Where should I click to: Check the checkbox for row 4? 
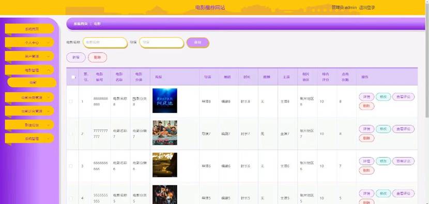pos(71,198)
